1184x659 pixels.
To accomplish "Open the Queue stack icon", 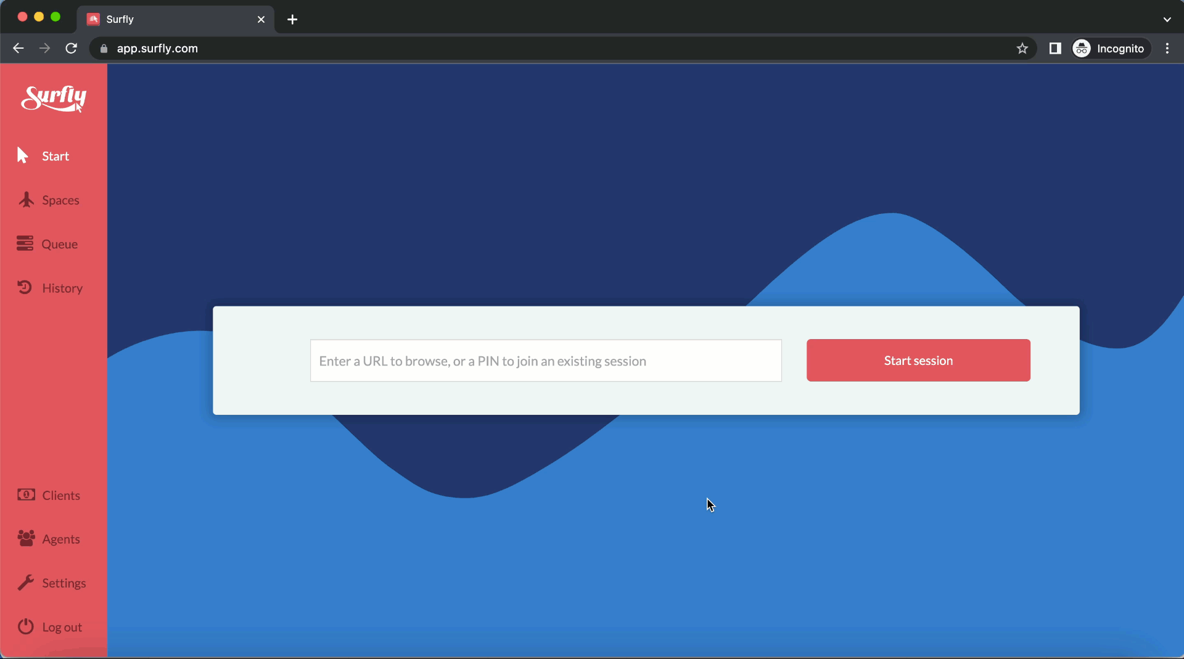I will 25,244.
